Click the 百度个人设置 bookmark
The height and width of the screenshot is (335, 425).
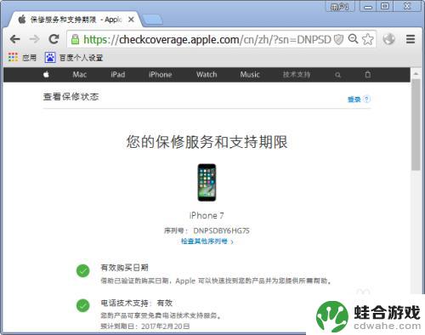tap(81, 58)
